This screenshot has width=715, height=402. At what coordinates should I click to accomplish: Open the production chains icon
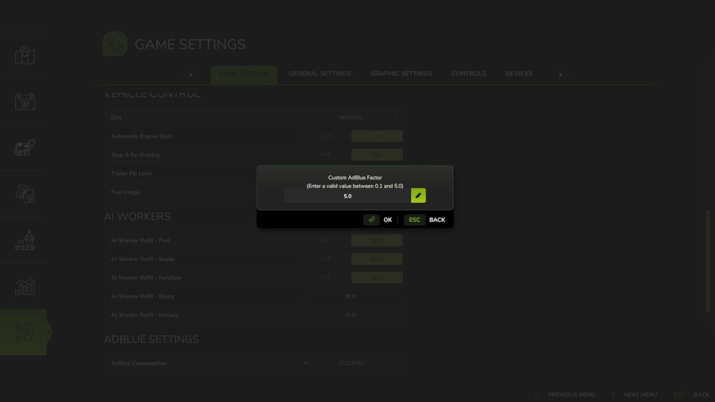tap(25, 240)
